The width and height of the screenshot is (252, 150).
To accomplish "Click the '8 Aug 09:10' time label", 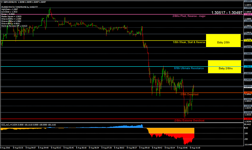I will pyautogui.click(x=145, y=148).
